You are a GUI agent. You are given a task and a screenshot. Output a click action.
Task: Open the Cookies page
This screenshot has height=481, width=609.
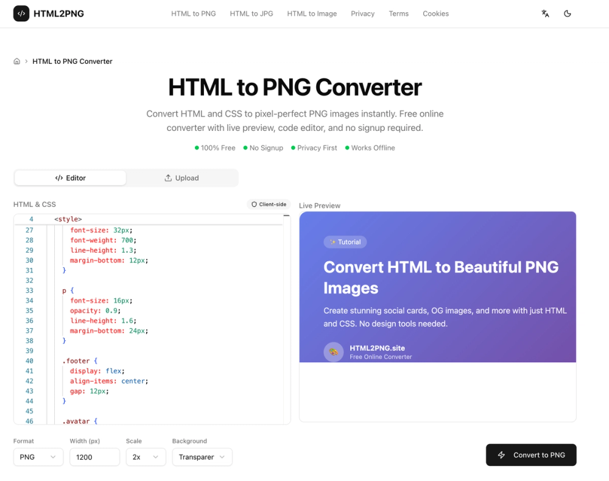point(435,13)
